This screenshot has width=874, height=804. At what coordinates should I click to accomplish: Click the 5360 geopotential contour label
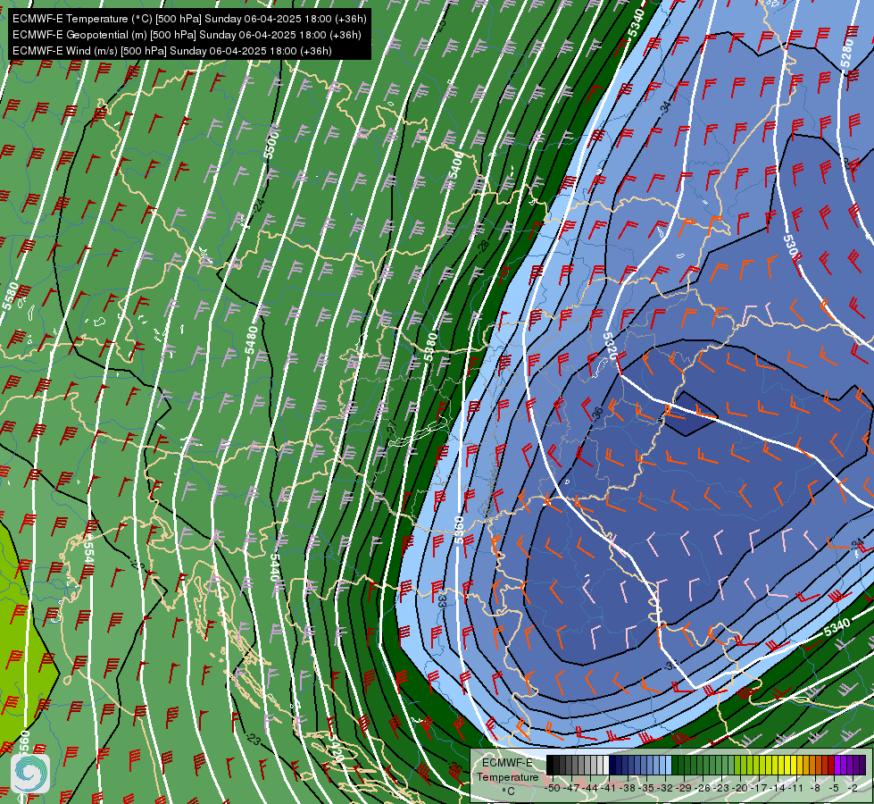tap(459, 530)
